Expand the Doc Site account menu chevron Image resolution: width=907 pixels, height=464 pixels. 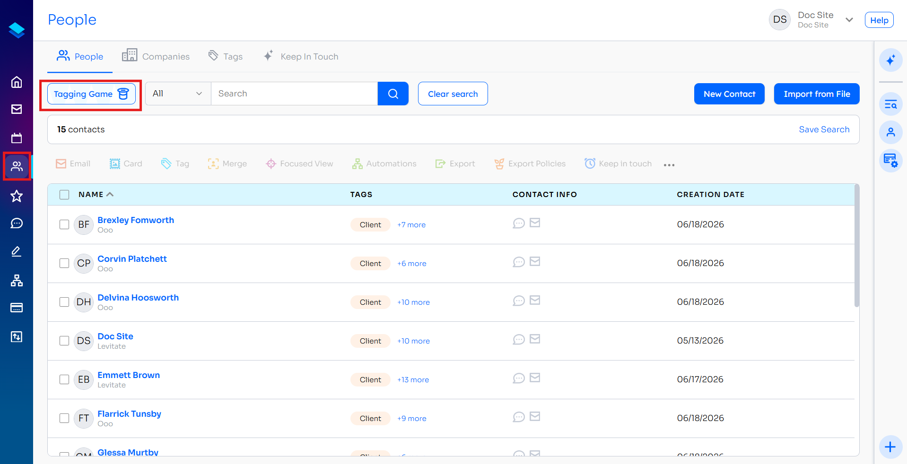click(x=849, y=20)
